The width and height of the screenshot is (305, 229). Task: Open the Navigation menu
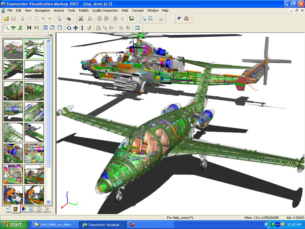[x=42, y=10]
